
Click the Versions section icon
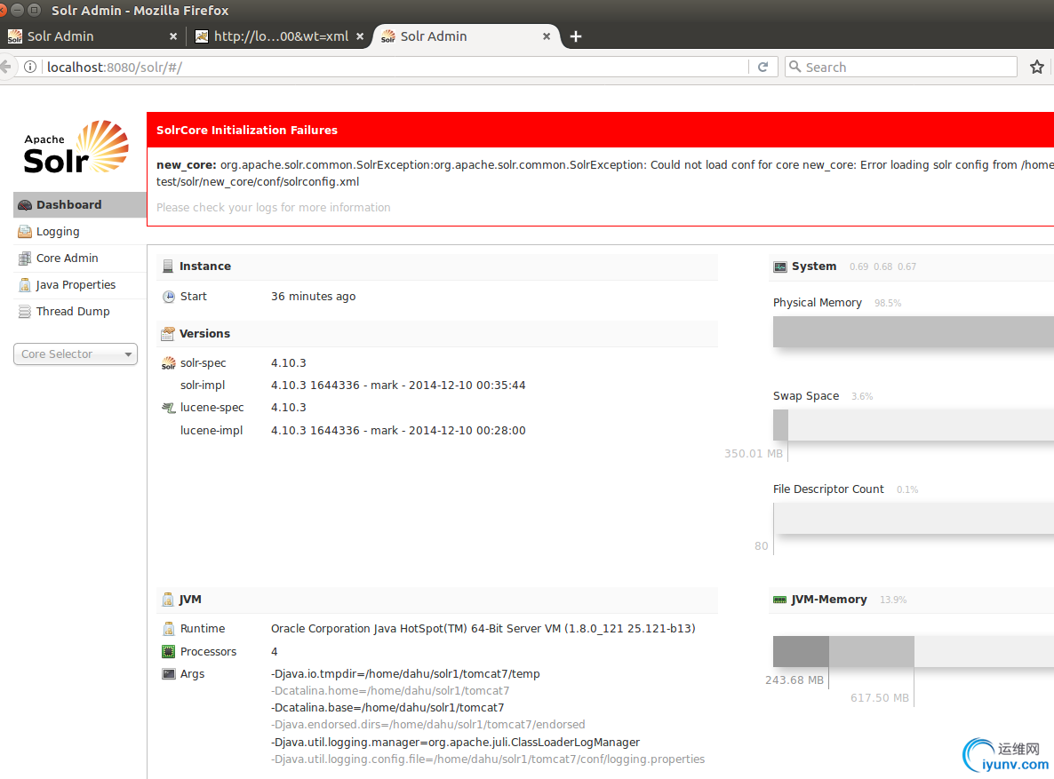point(168,333)
